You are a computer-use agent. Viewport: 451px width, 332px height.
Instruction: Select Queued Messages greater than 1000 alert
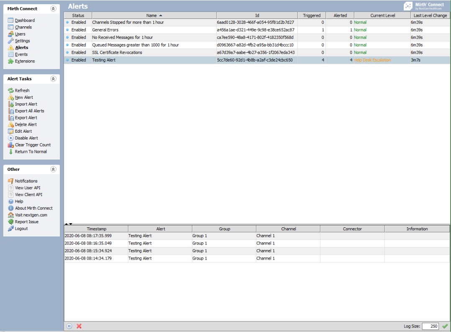tap(257, 45)
